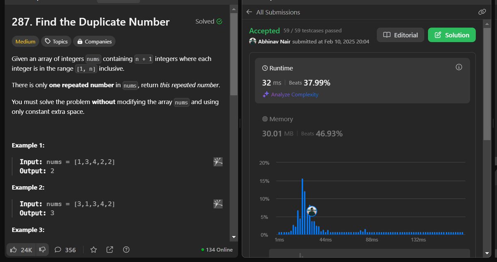
Task: Click the back arrow beside All Submissions
Action: (x=249, y=12)
